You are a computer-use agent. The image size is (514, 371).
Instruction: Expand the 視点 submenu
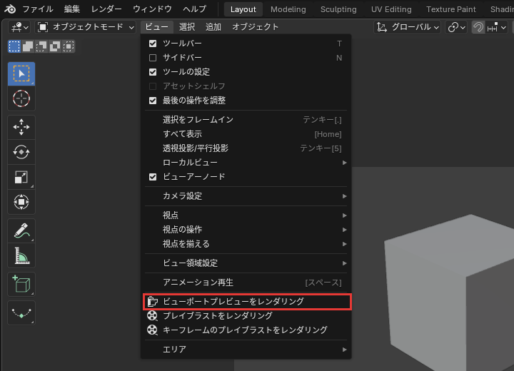tap(246, 215)
